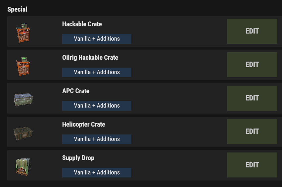Image resolution: width=282 pixels, height=187 pixels.
Task: Select the Hackable Crate title text
Action: tap(82, 24)
